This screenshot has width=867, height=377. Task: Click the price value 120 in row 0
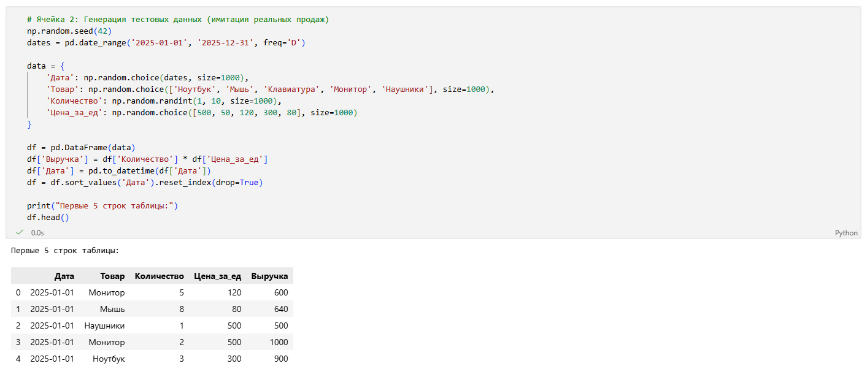click(x=234, y=292)
